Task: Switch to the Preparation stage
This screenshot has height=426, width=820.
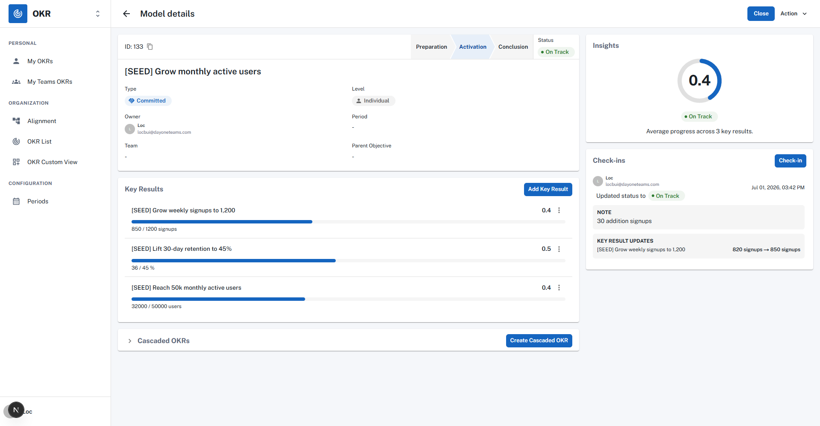Action: 431,47
